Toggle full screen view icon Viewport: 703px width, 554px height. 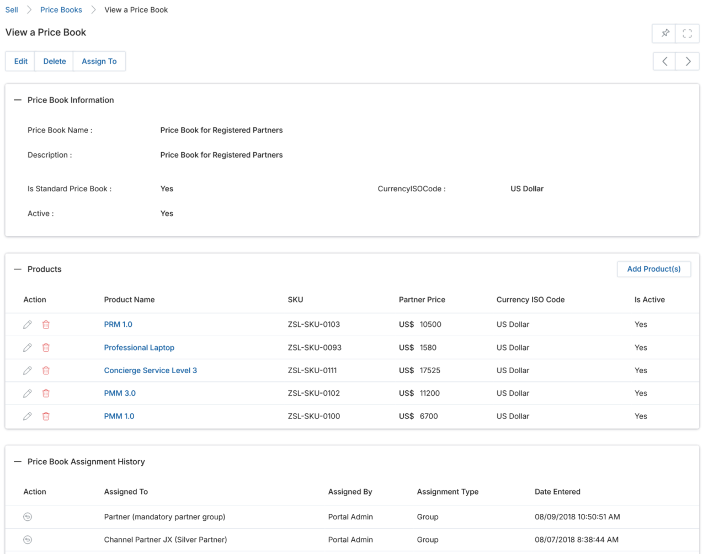coord(688,33)
